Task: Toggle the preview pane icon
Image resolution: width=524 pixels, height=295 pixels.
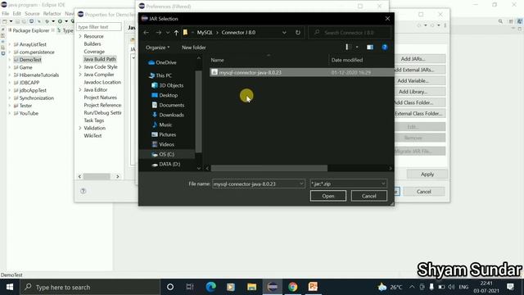Action: pyautogui.click(x=369, y=48)
